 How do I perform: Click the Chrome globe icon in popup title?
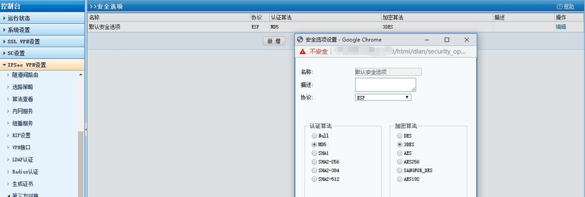(300, 40)
